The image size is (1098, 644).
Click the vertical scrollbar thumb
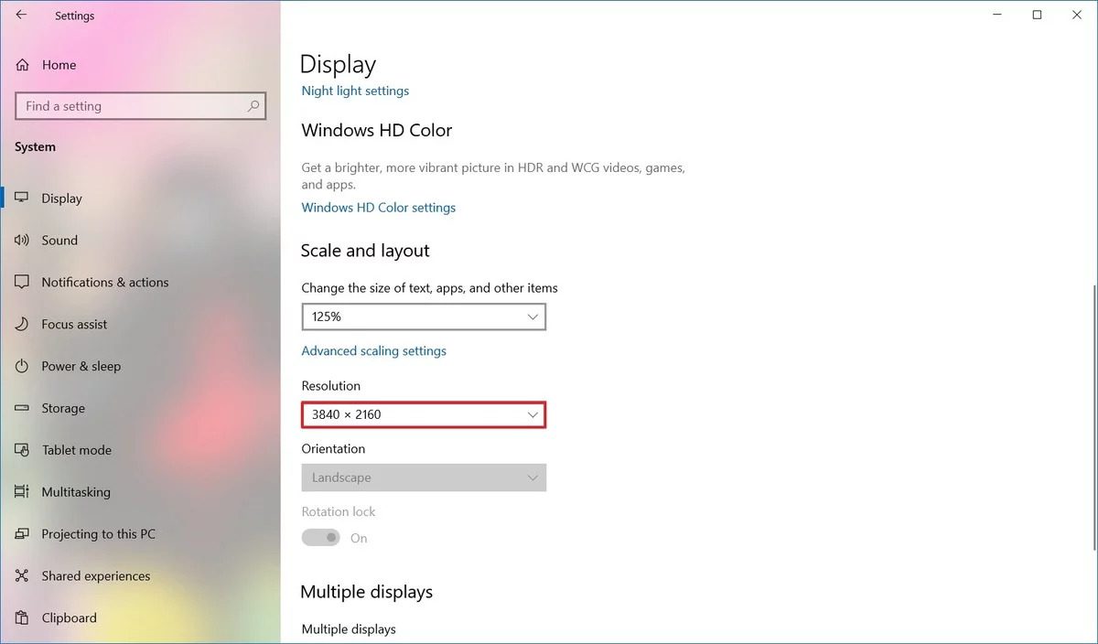(x=1093, y=417)
